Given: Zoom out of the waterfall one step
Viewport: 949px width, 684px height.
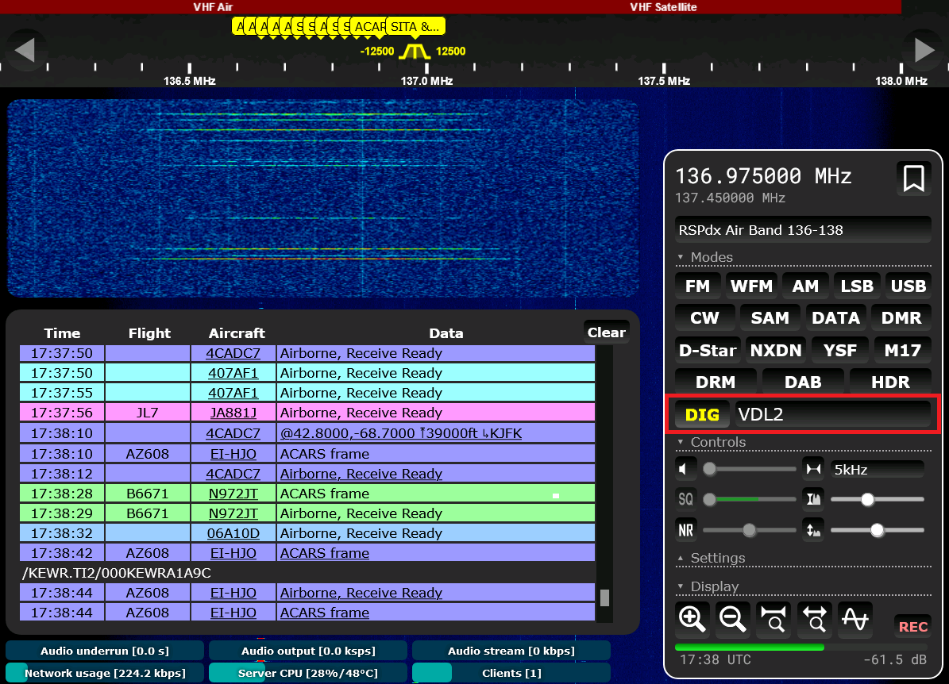Looking at the screenshot, I should (732, 618).
